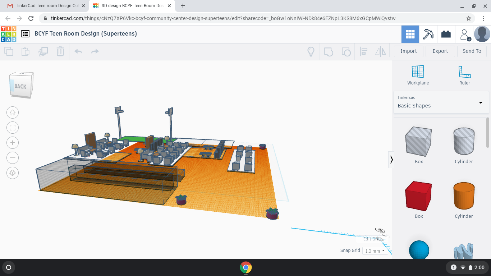
Task: Click the invite collaborator icon
Action: click(x=464, y=34)
